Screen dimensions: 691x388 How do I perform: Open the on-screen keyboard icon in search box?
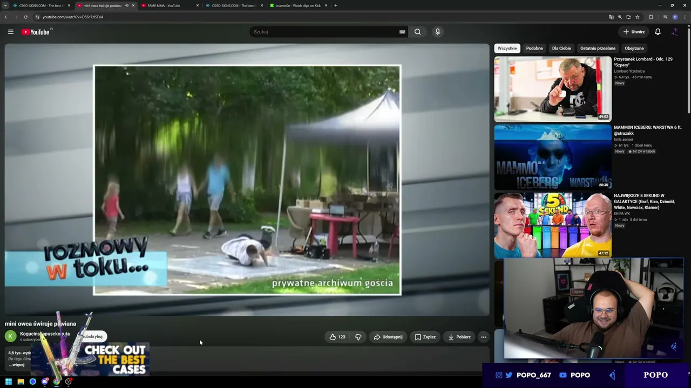[402, 32]
